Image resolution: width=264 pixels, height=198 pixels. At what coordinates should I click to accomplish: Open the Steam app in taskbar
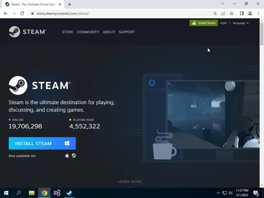[70, 193]
